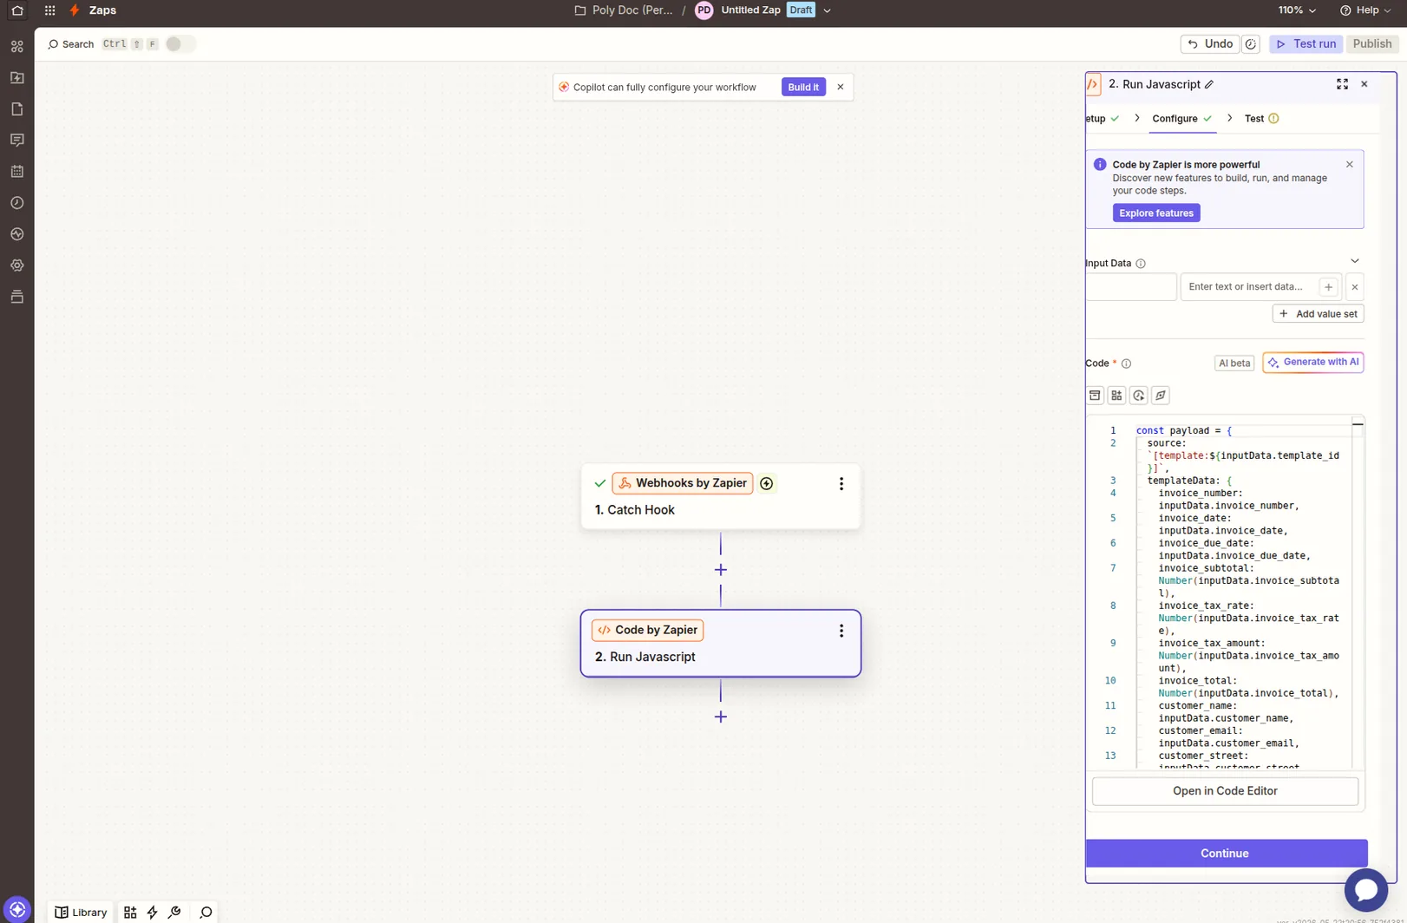Image resolution: width=1407 pixels, height=923 pixels.
Task: Open the gear settings sidebar icon
Action: [x=17, y=265]
